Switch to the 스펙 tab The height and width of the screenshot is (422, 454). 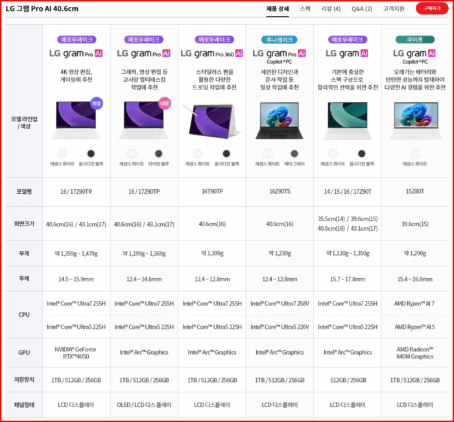coord(305,8)
